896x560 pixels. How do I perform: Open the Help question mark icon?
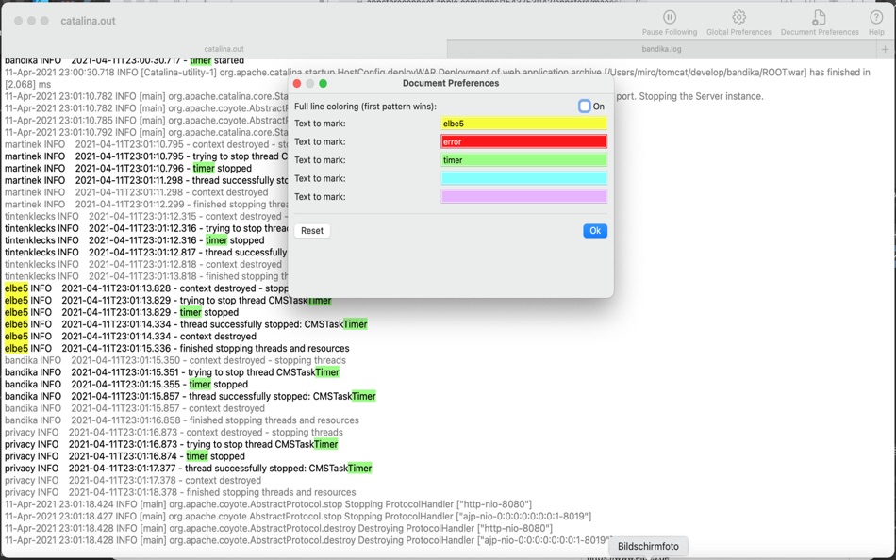pyautogui.click(x=876, y=17)
